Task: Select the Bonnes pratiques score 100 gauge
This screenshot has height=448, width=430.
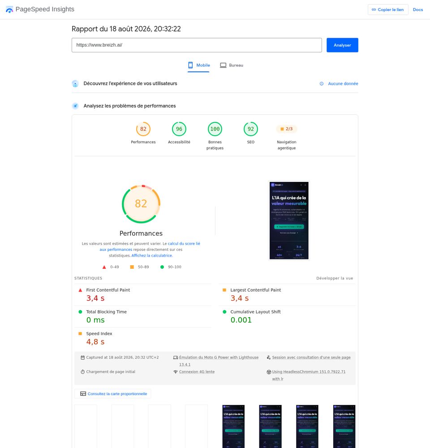Action: [215, 129]
